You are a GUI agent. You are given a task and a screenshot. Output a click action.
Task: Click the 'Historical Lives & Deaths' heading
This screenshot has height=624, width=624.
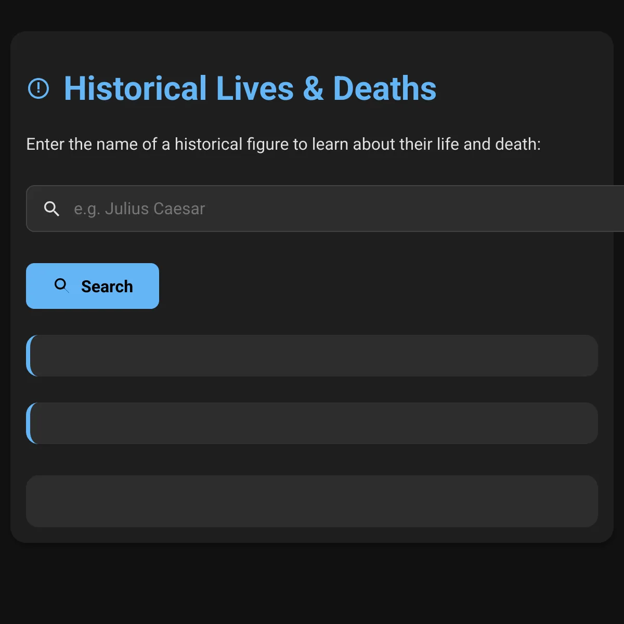point(250,88)
